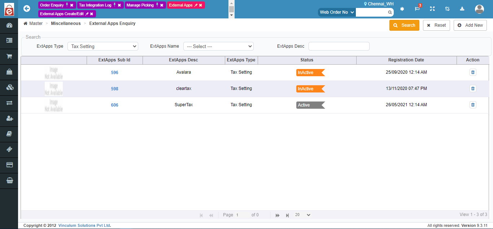
Task: Delete the SuperTax row via trash icon
Action: pos(473,105)
